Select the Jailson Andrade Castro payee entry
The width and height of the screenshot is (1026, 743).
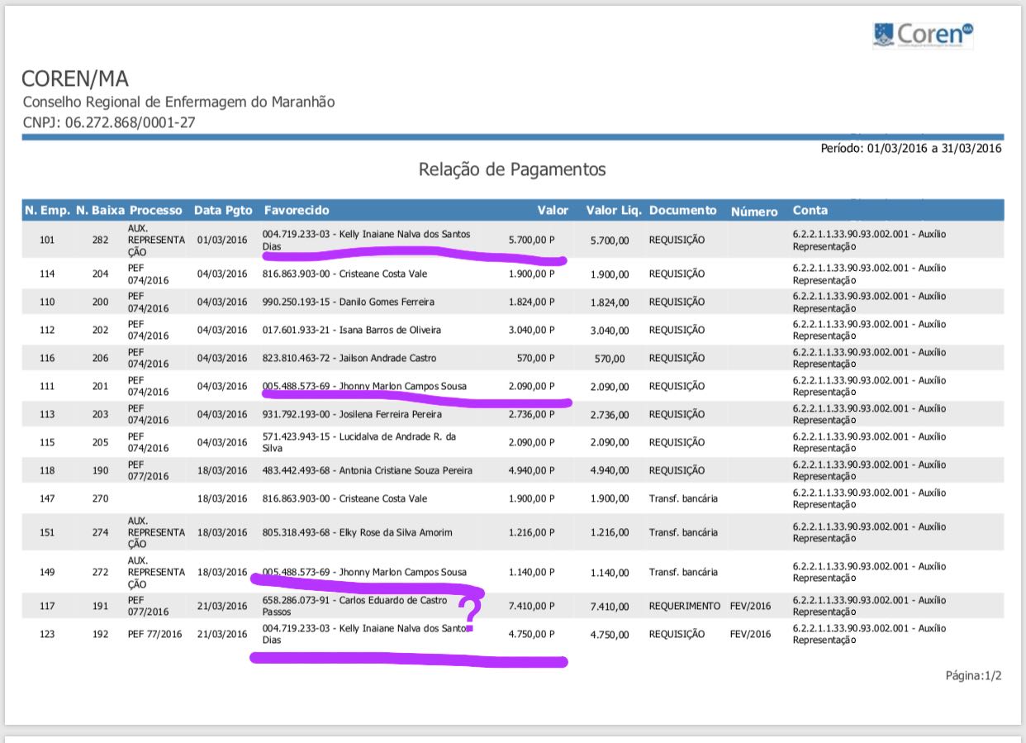349,358
